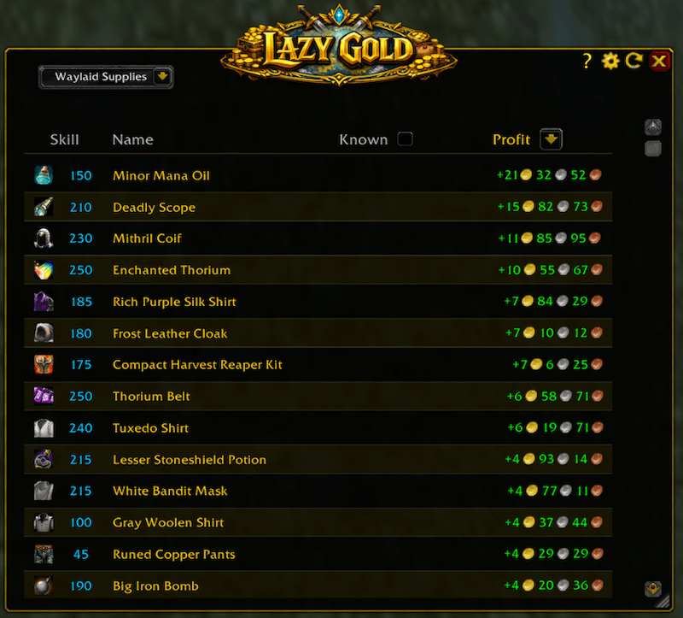
Task: Toggle the Profit sort arrow
Action: coord(551,139)
